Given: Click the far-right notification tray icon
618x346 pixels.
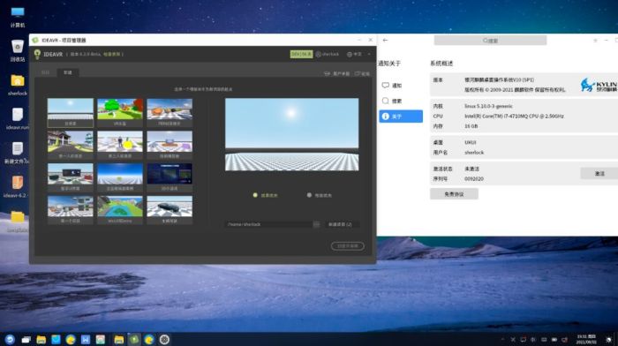Looking at the screenshot, I should 609,339.
